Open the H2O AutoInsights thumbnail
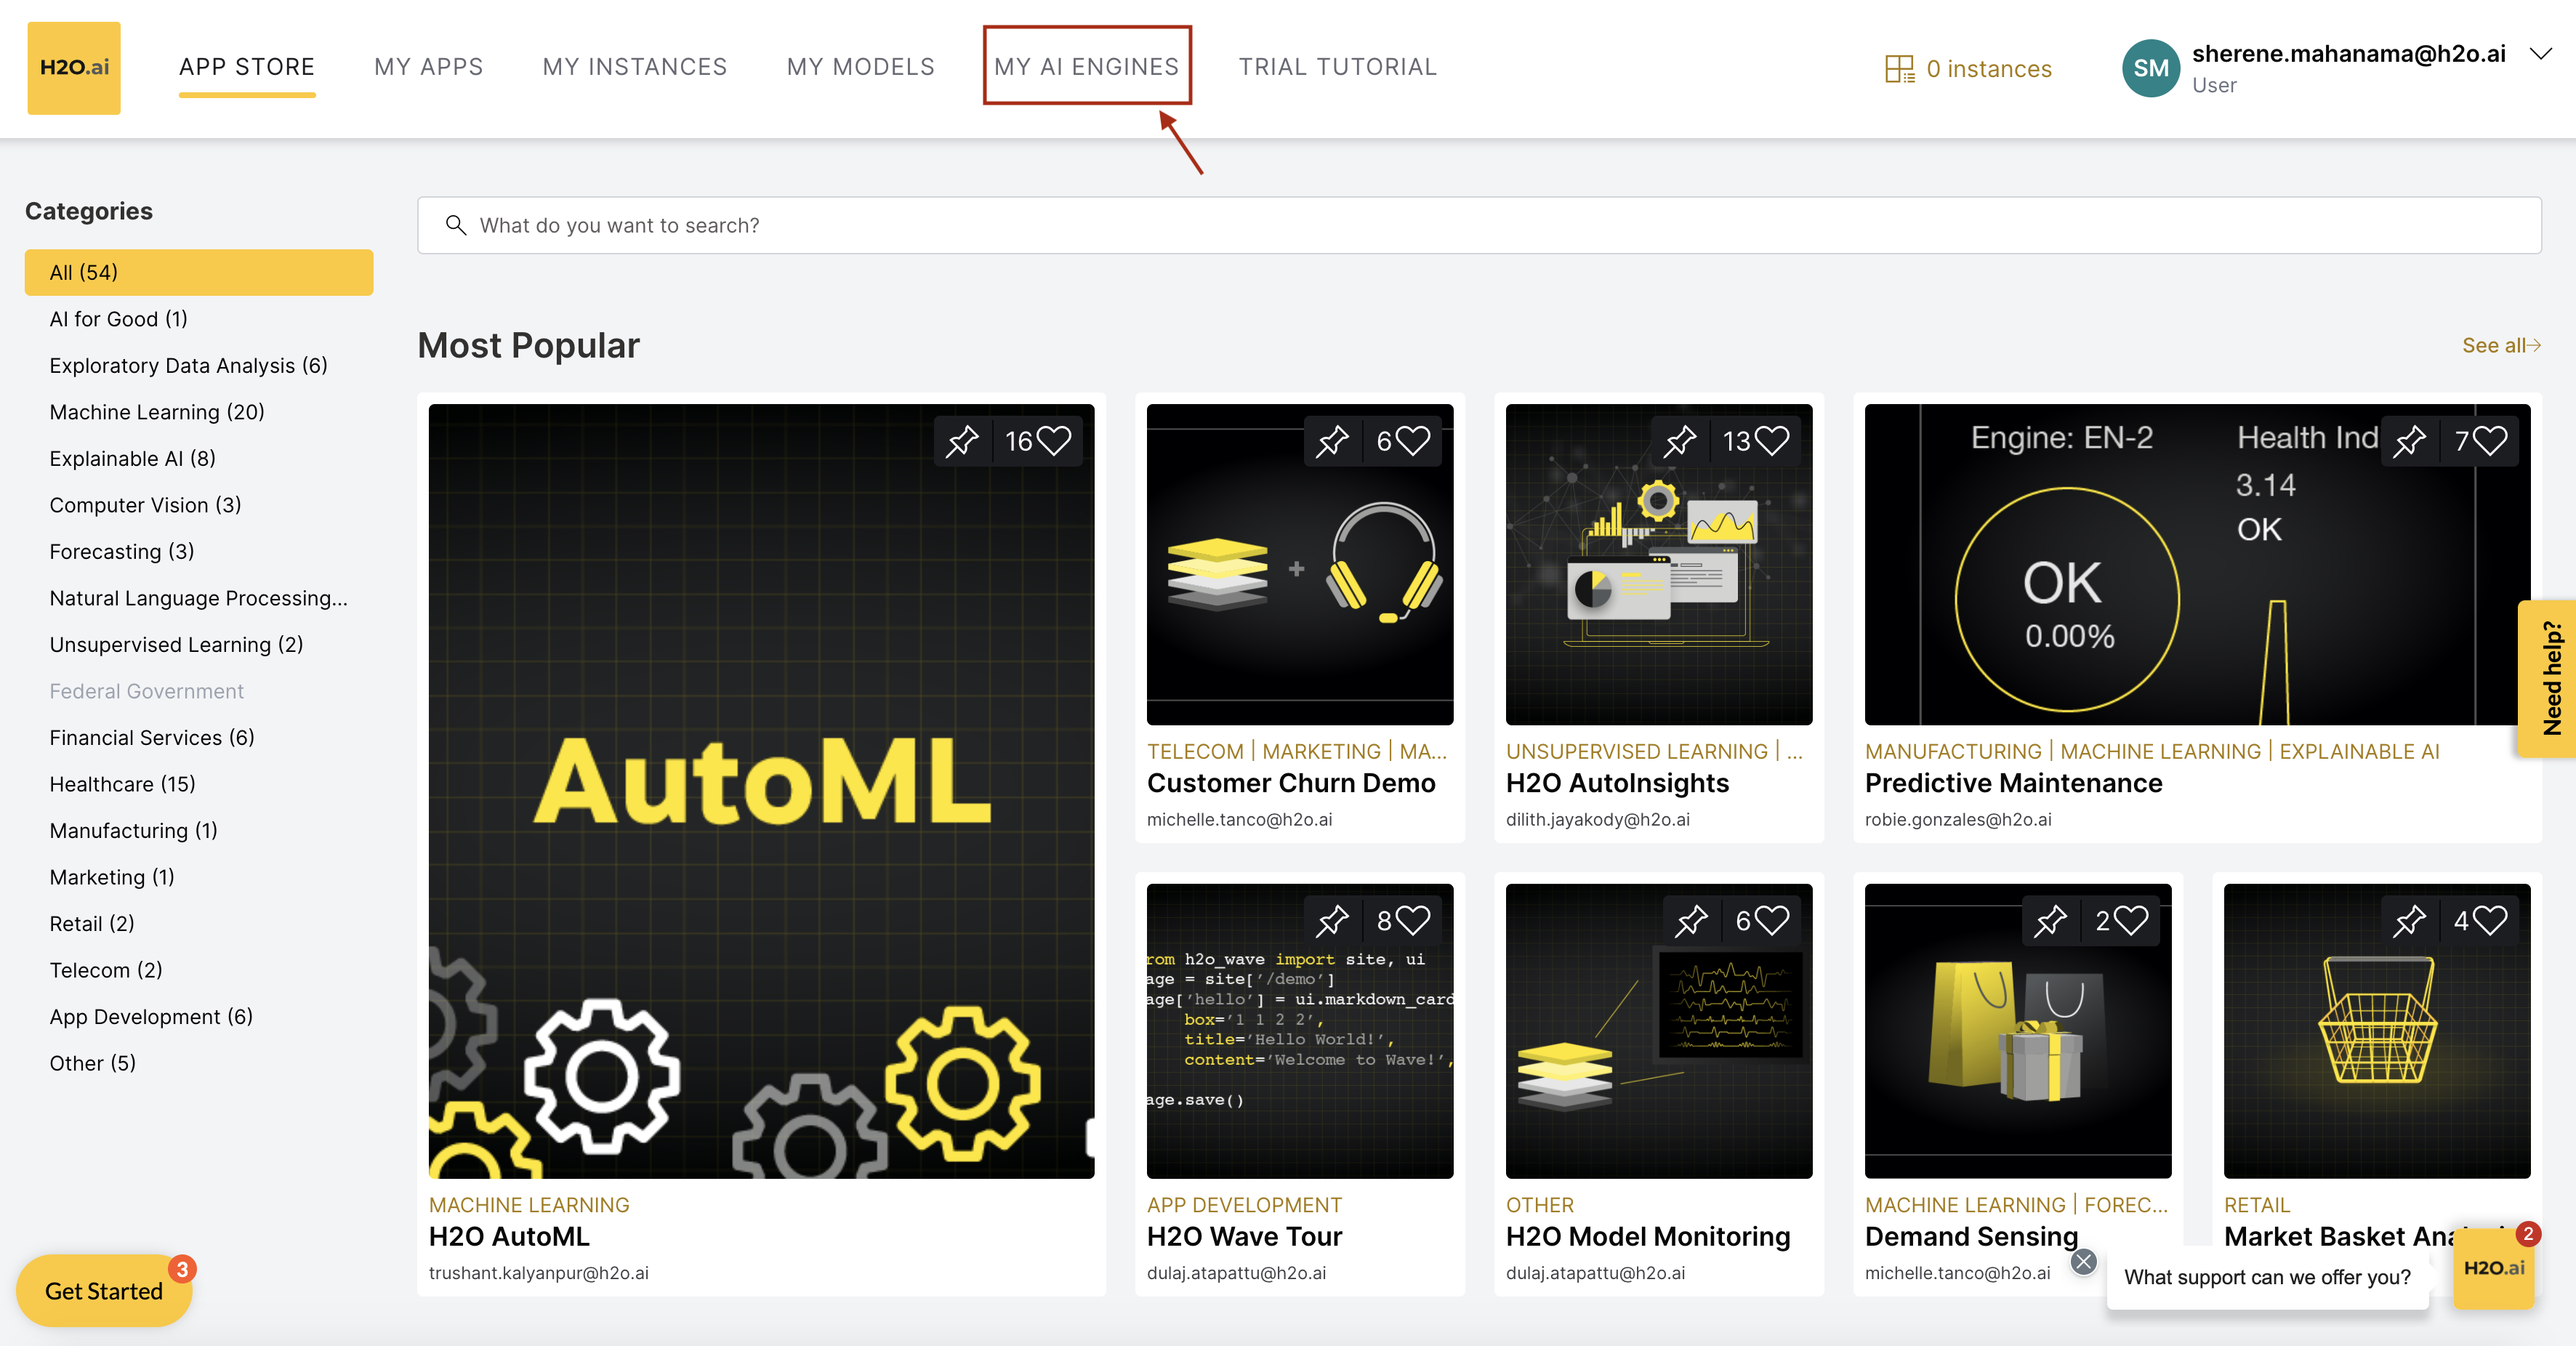 1659,564
